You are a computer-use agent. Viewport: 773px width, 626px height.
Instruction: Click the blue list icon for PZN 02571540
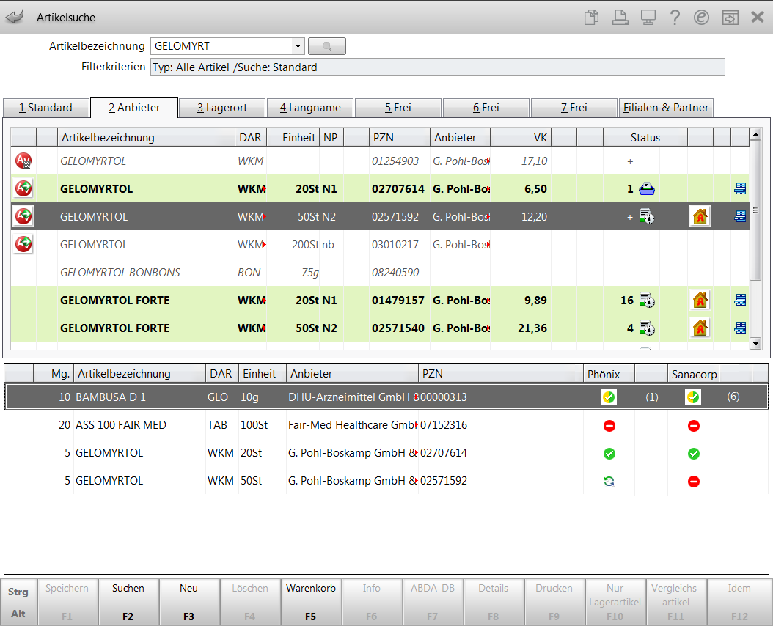[x=740, y=328]
